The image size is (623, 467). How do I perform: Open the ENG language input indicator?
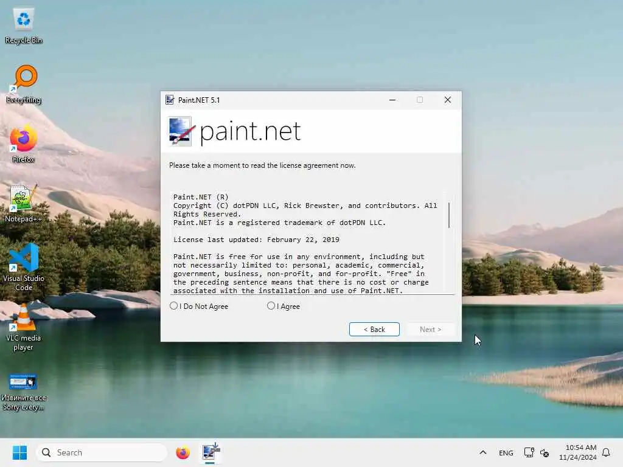point(506,452)
